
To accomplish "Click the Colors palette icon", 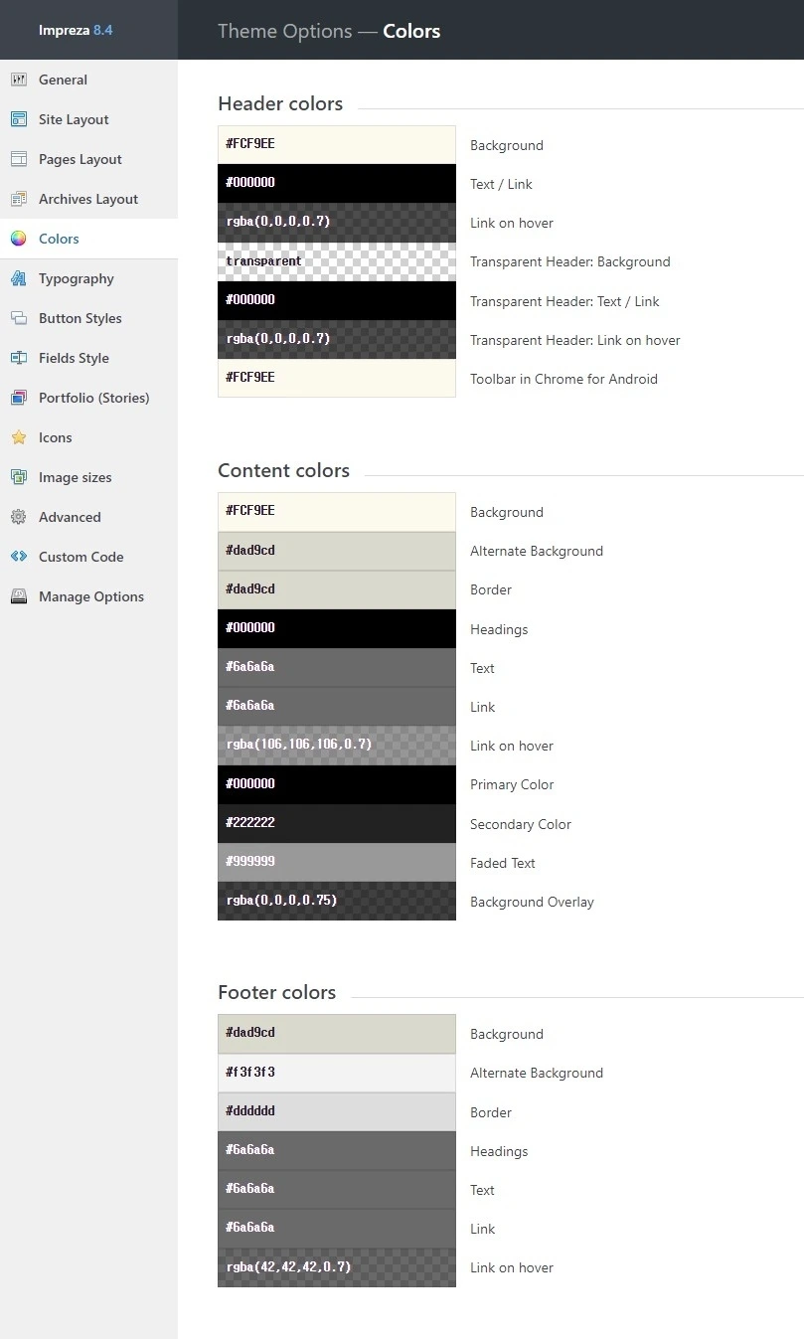I will pyautogui.click(x=19, y=239).
